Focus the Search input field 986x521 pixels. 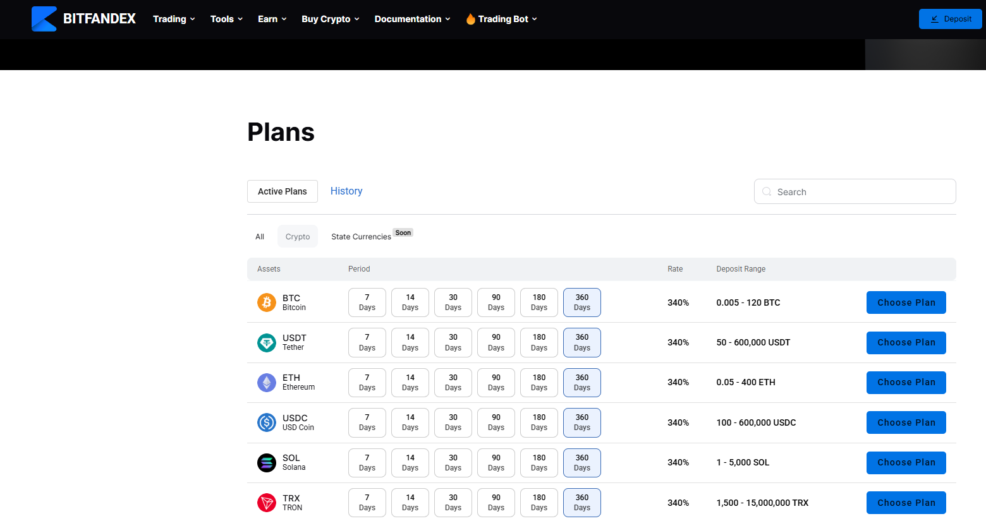click(855, 191)
